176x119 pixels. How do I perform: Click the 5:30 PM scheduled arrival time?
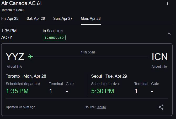click(x=103, y=91)
